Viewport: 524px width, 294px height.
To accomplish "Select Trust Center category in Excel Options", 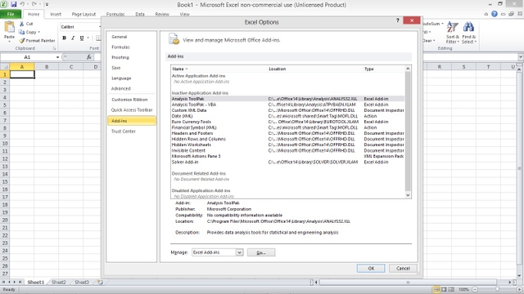I will tap(132, 131).
